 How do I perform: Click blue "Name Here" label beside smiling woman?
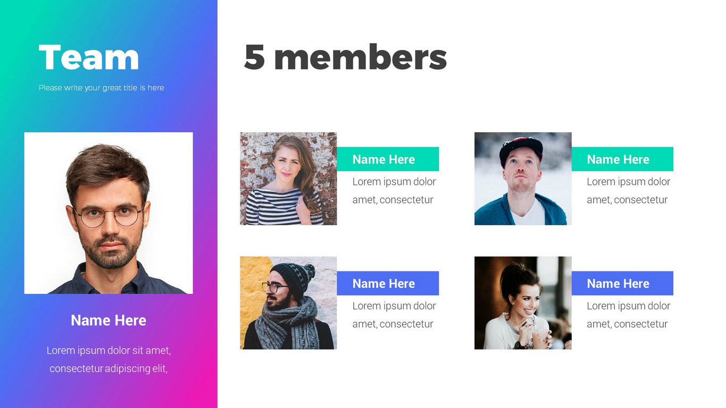622,284
